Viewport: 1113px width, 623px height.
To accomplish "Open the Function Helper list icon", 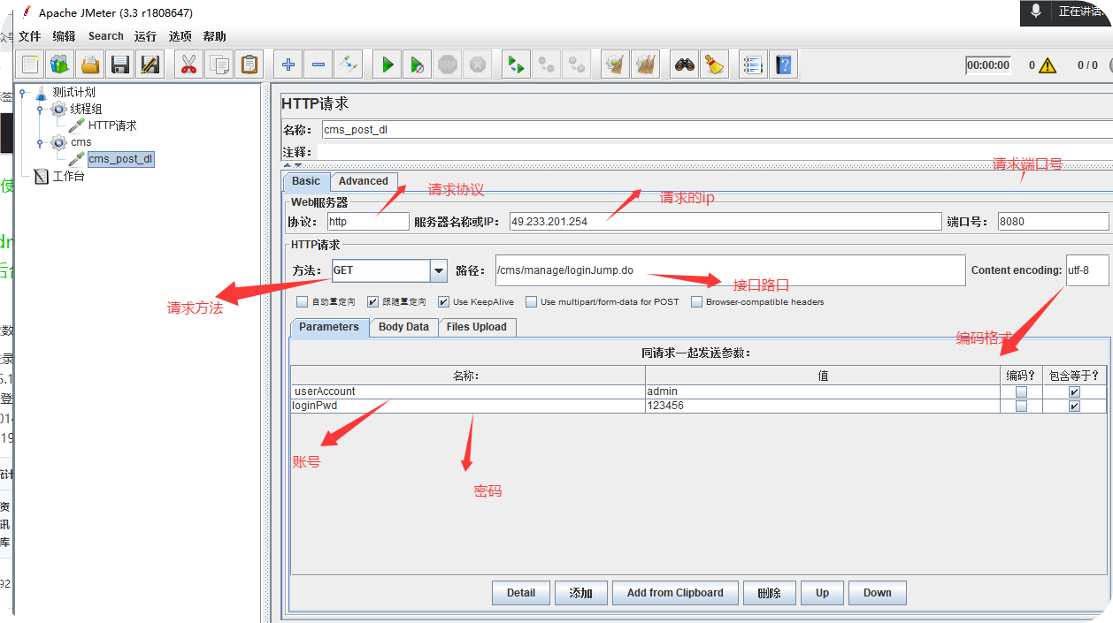I will (x=753, y=65).
